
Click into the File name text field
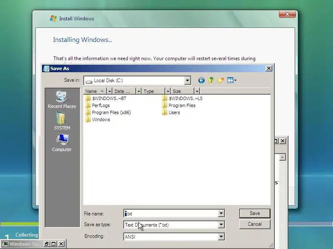click(x=171, y=213)
